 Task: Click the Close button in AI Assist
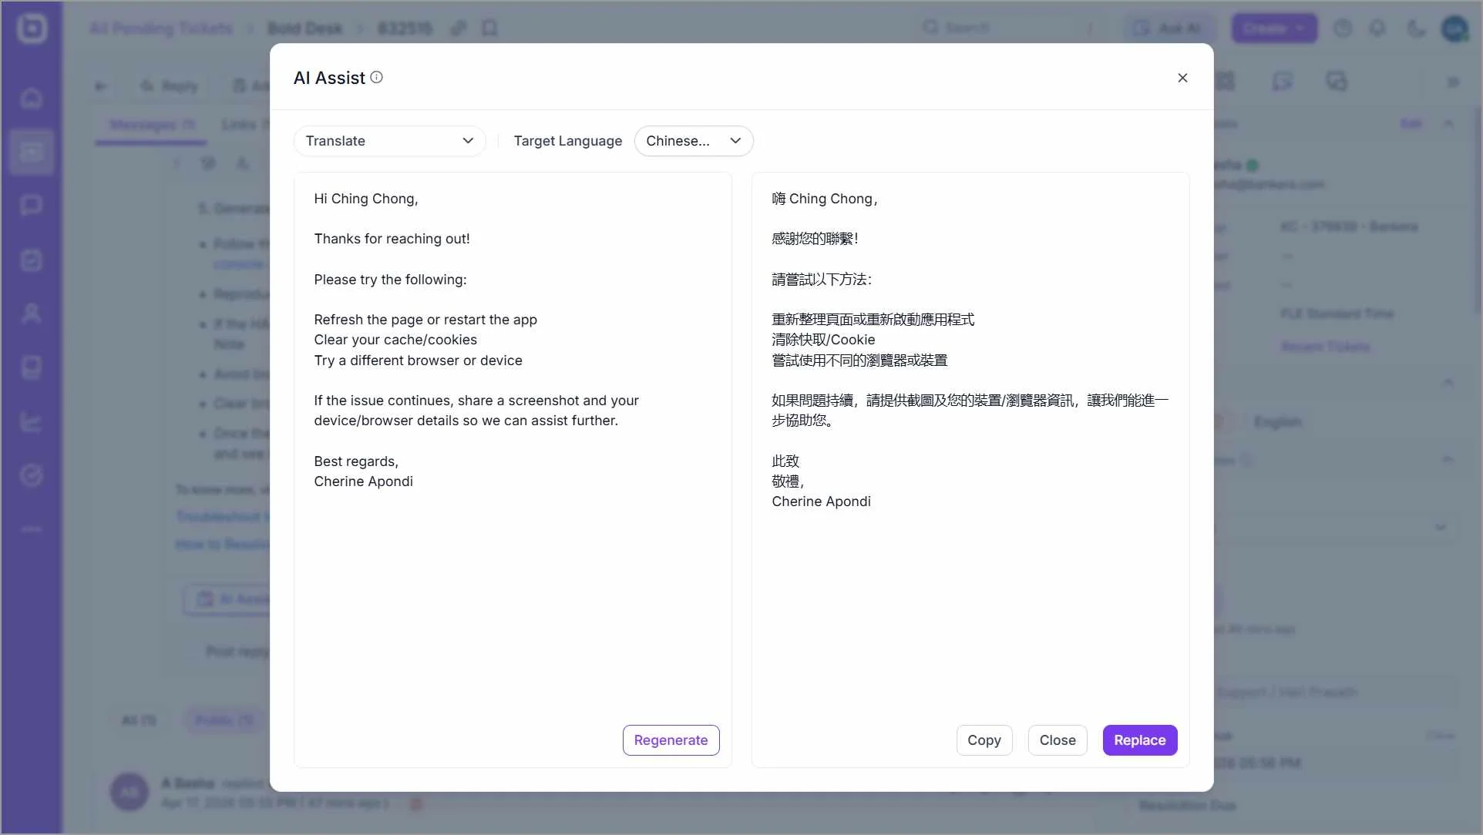pyautogui.click(x=1058, y=740)
